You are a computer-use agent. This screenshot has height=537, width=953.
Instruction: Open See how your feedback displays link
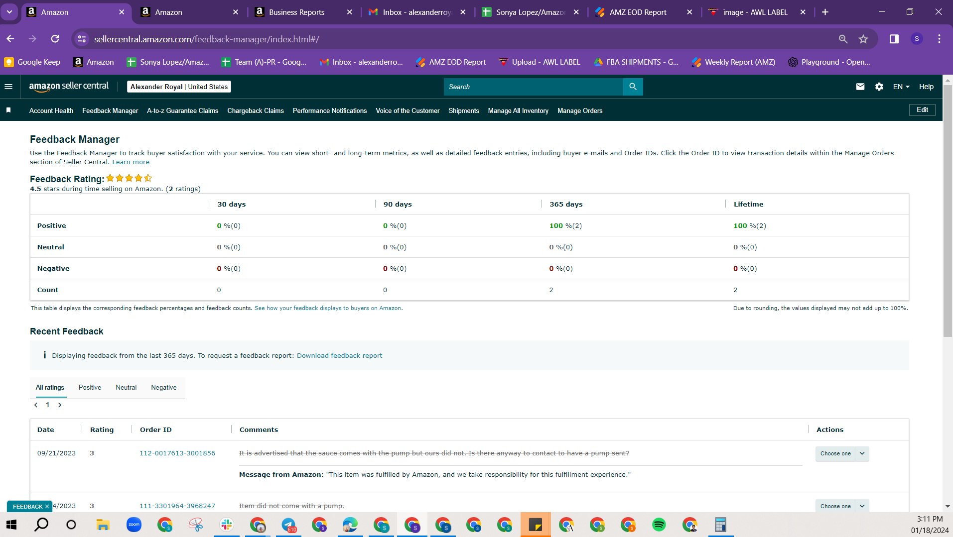(328, 309)
